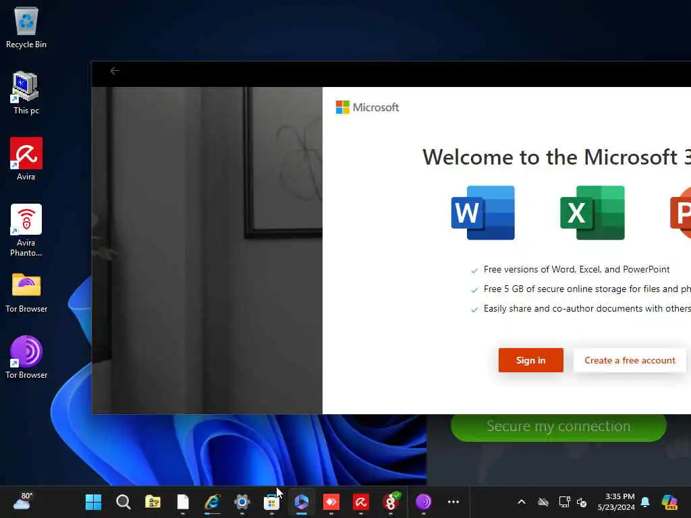
Task: Open Microsoft Store from the taskbar
Action: pyautogui.click(x=271, y=502)
